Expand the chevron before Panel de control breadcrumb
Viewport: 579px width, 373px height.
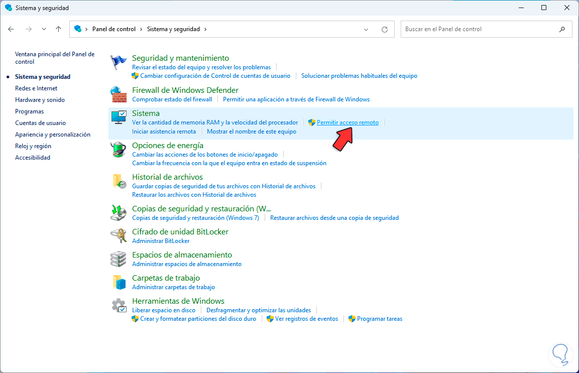pos(86,29)
